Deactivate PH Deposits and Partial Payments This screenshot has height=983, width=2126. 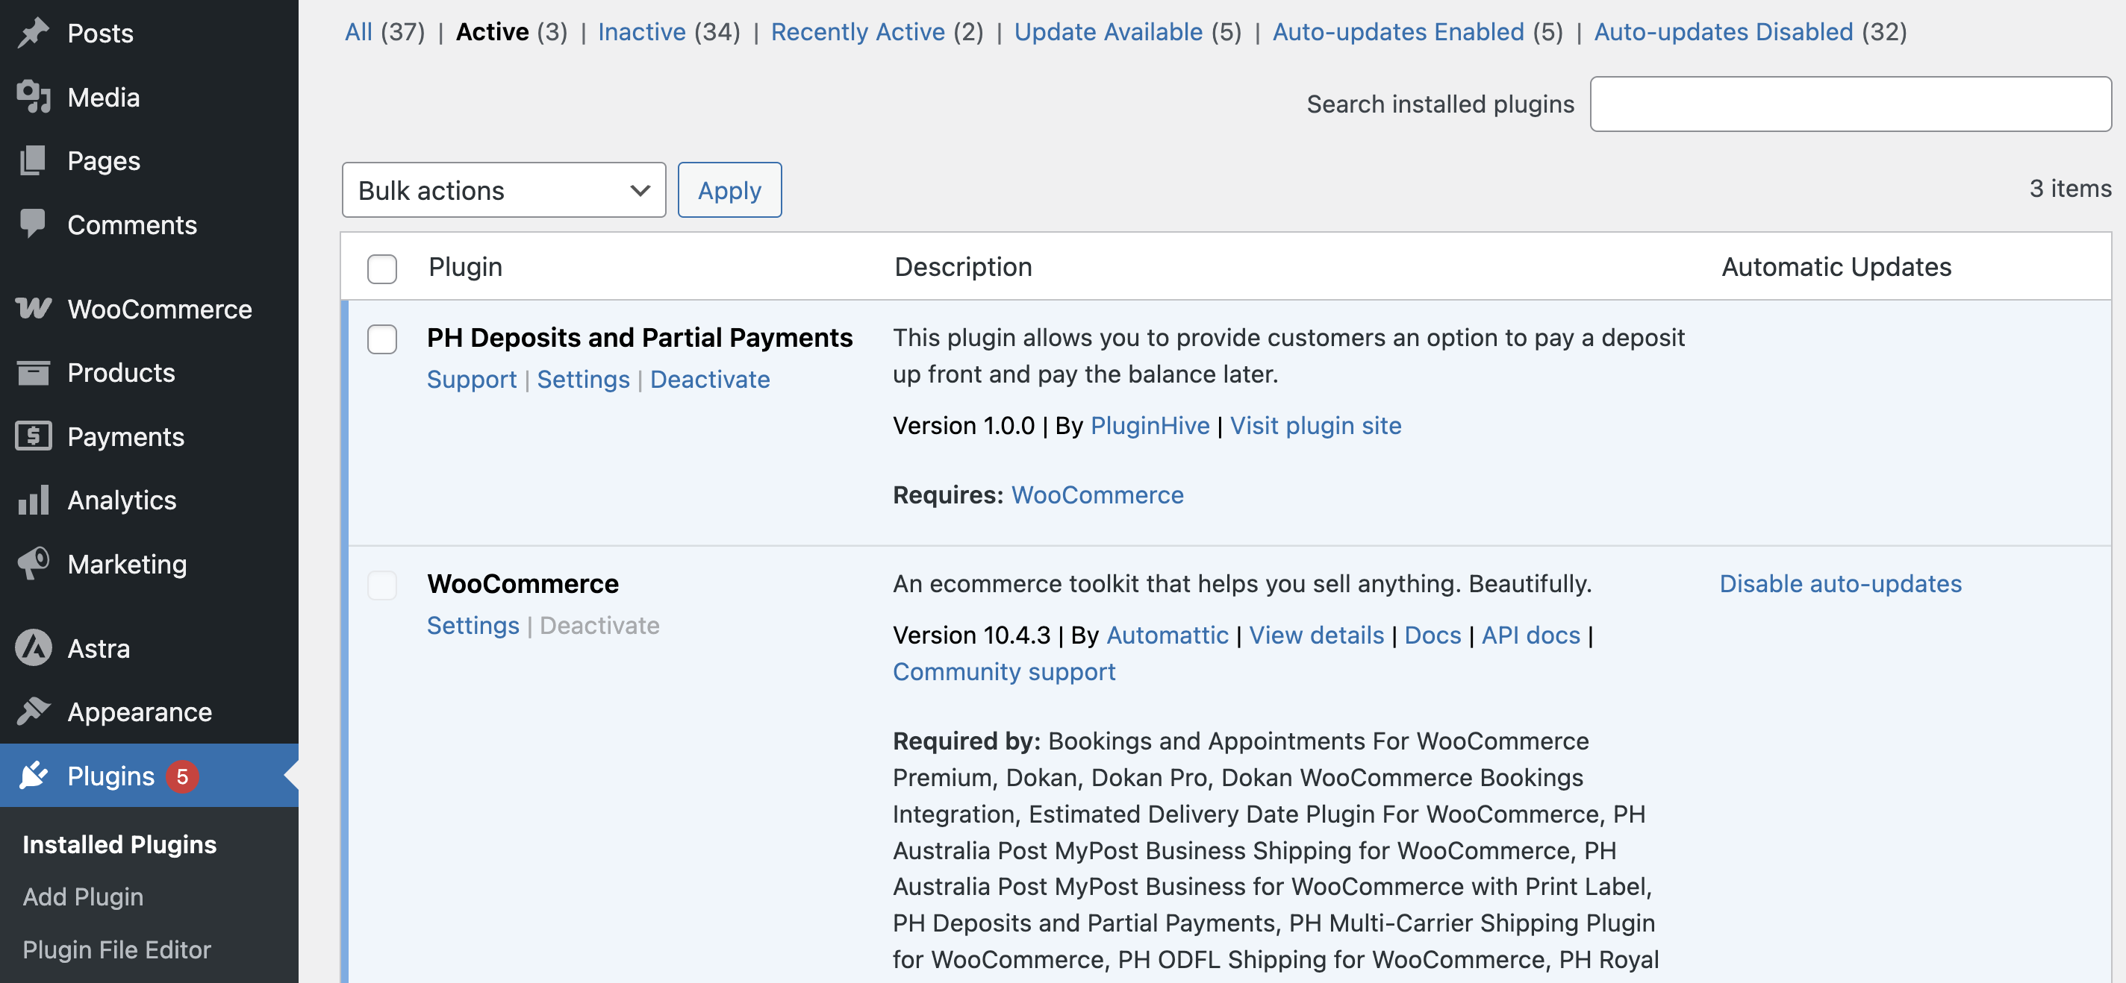pyautogui.click(x=710, y=380)
